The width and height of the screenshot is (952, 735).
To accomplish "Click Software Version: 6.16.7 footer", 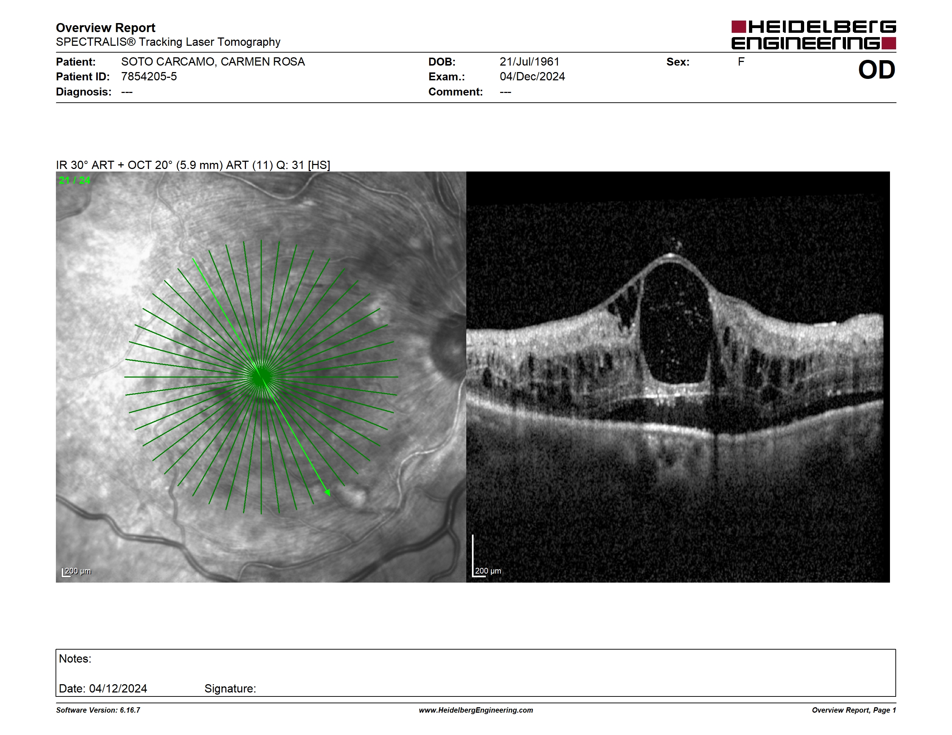I will point(98,710).
